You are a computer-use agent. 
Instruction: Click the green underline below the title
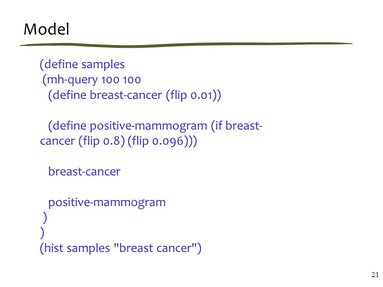point(186,45)
